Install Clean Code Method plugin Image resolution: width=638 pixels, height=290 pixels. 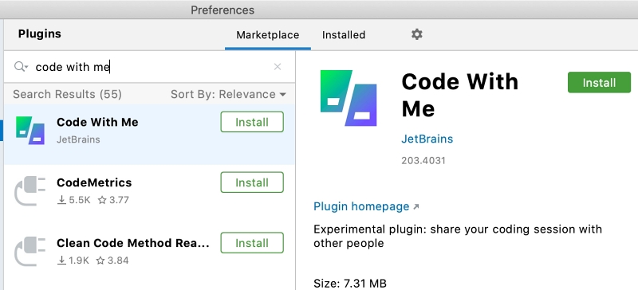252,243
